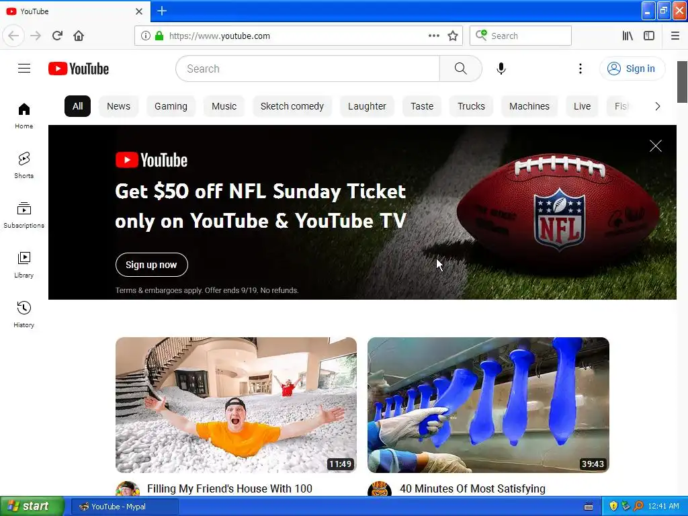Start voice search with the microphone icon
The height and width of the screenshot is (516, 688).
501,69
